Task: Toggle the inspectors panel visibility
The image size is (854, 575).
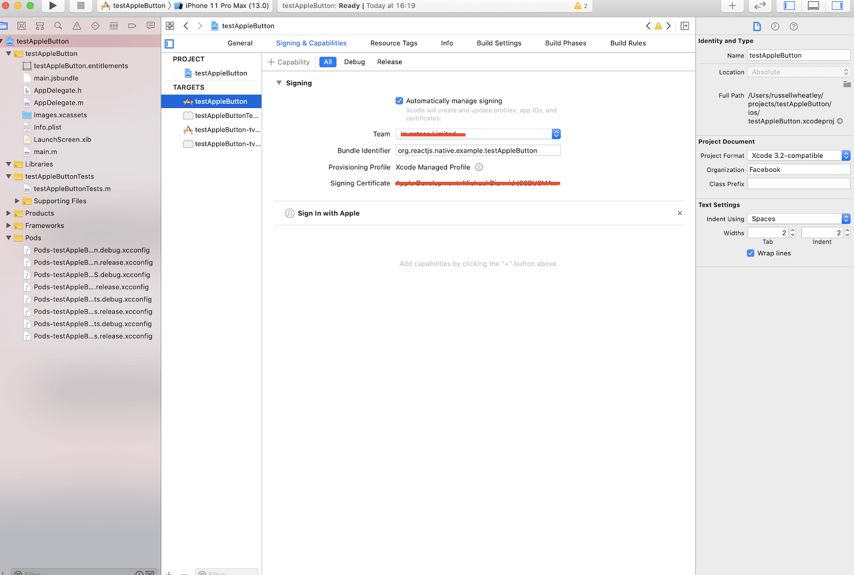Action: tap(837, 6)
